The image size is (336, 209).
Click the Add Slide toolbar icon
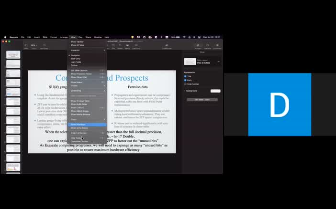point(44,45)
